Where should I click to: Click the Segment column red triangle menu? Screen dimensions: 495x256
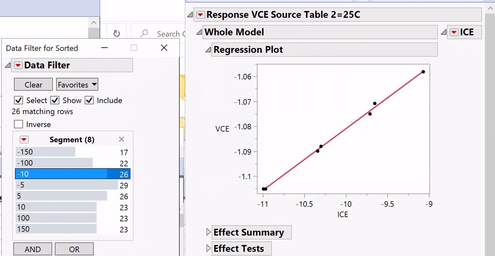[x=24, y=140]
